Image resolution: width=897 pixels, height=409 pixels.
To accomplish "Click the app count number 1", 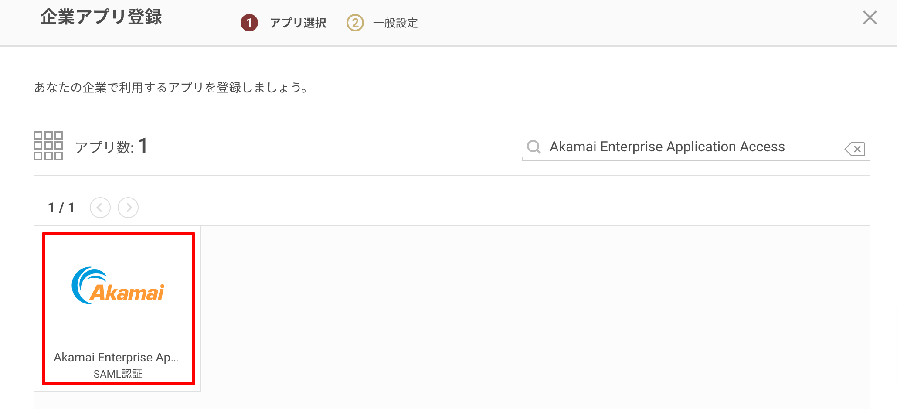I will click(143, 146).
